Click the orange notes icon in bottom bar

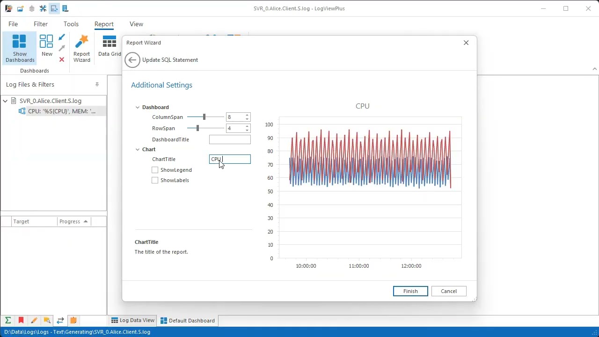73,321
